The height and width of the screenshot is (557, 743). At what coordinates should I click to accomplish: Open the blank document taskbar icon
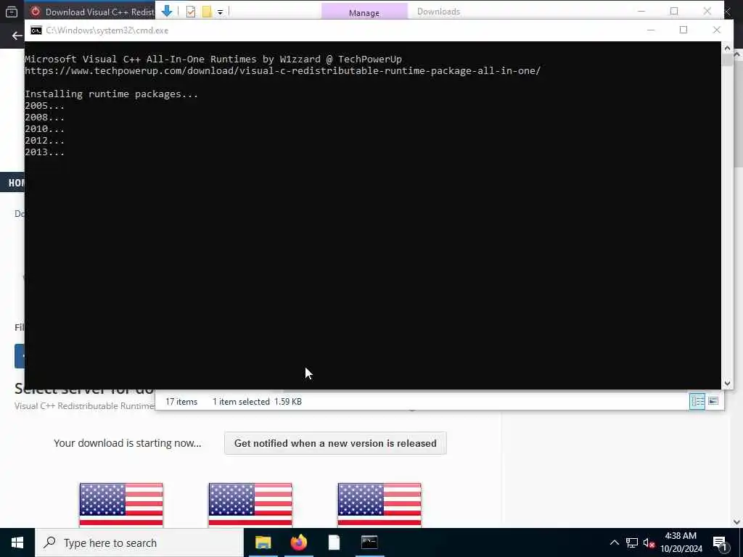334,542
